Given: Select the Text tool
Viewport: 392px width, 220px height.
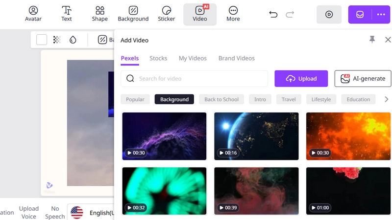Looking at the screenshot, I should [67, 14].
